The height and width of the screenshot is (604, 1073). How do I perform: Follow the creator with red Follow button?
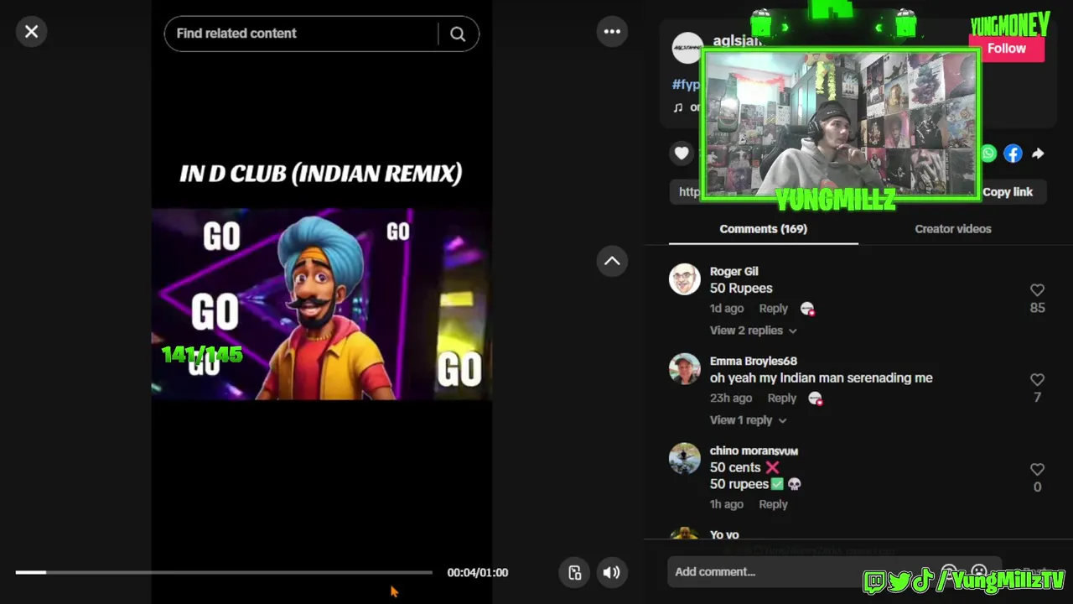[x=1006, y=49]
